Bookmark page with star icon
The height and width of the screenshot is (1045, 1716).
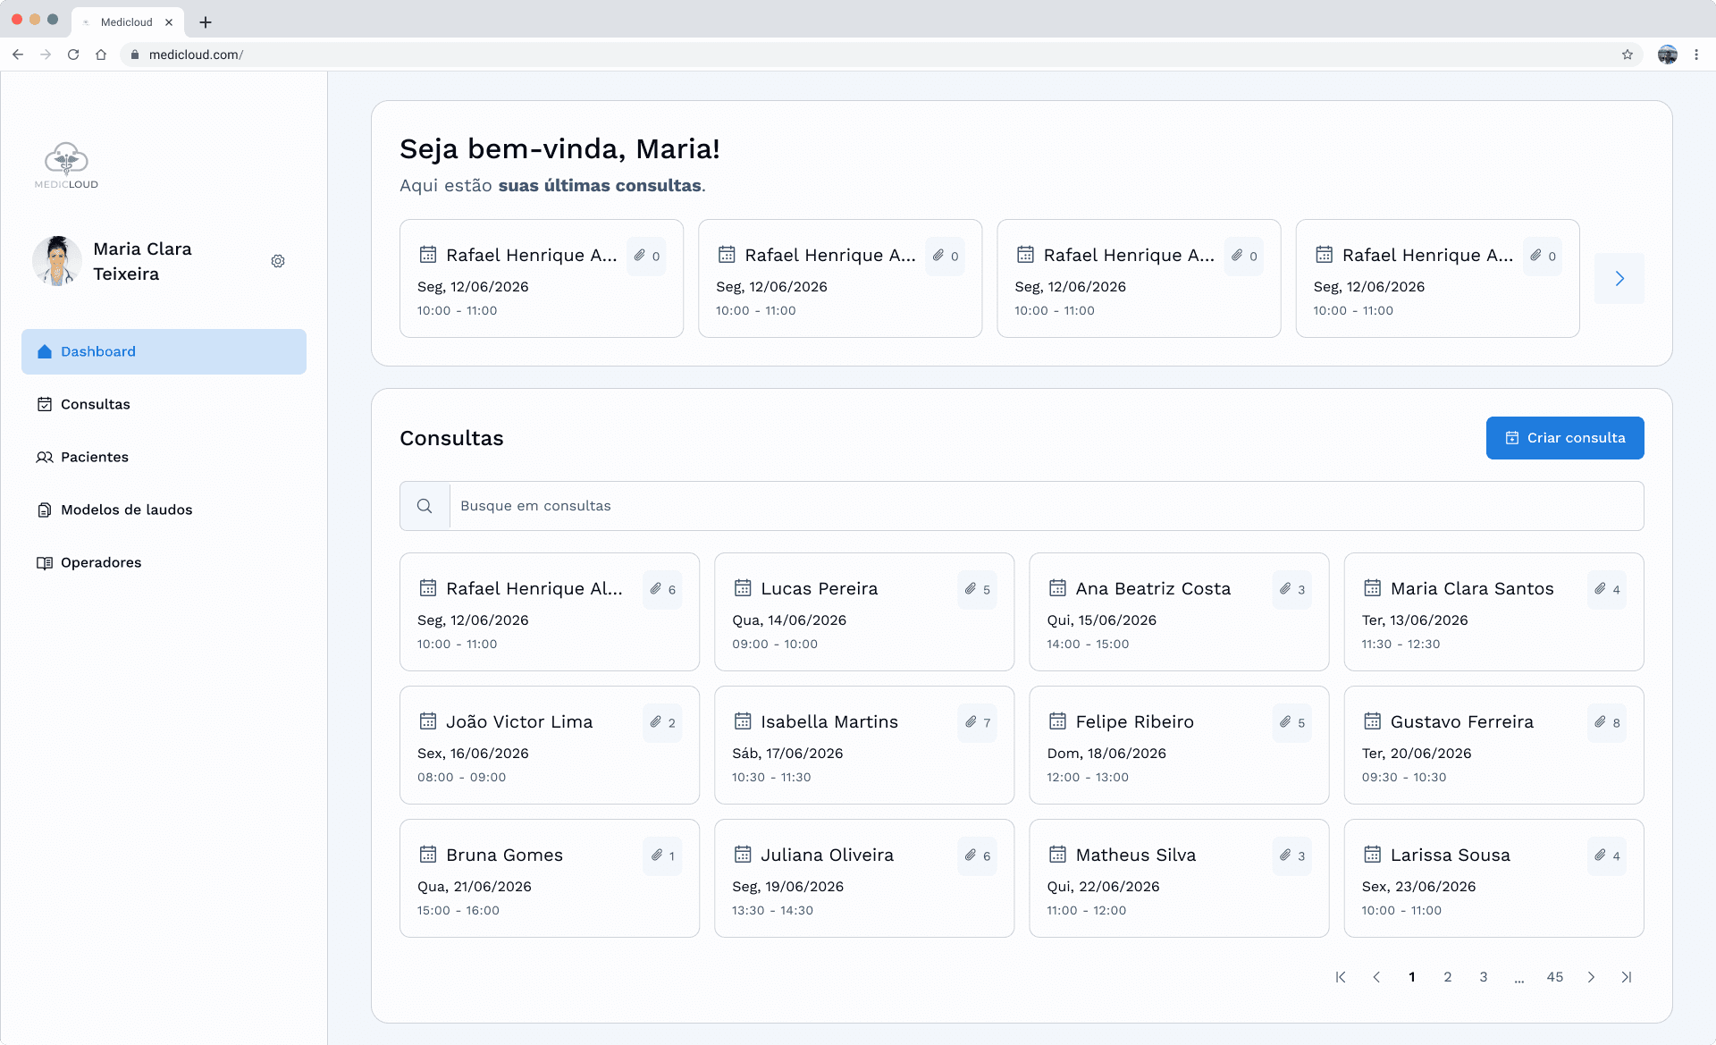click(x=1628, y=55)
